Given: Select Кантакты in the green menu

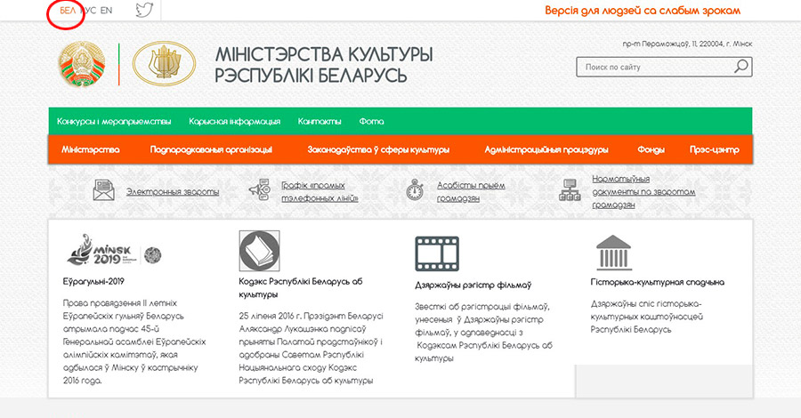Looking at the screenshot, I should coord(320,121).
